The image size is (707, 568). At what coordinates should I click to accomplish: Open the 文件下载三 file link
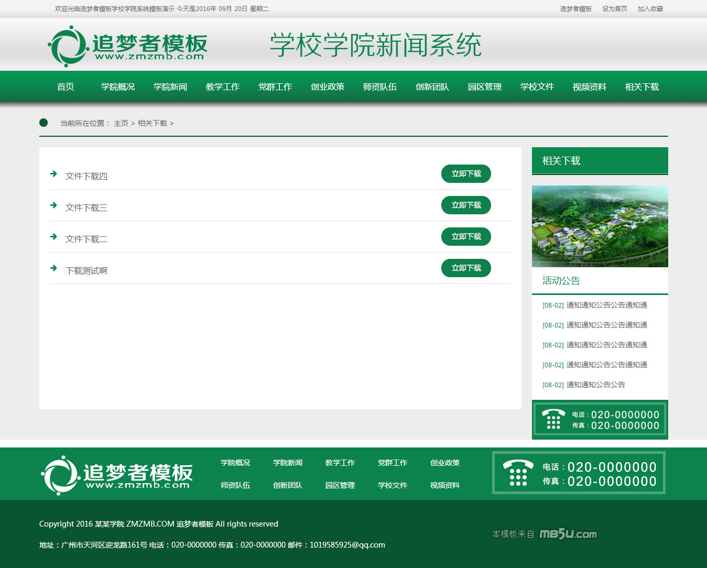pyautogui.click(x=86, y=208)
